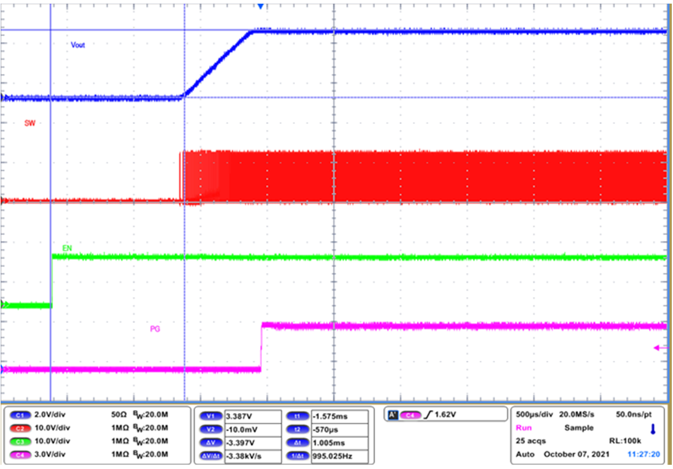Select the A' trigger tab
The width and height of the screenshot is (673, 469).
pyautogui.click(x=392, y=414)
